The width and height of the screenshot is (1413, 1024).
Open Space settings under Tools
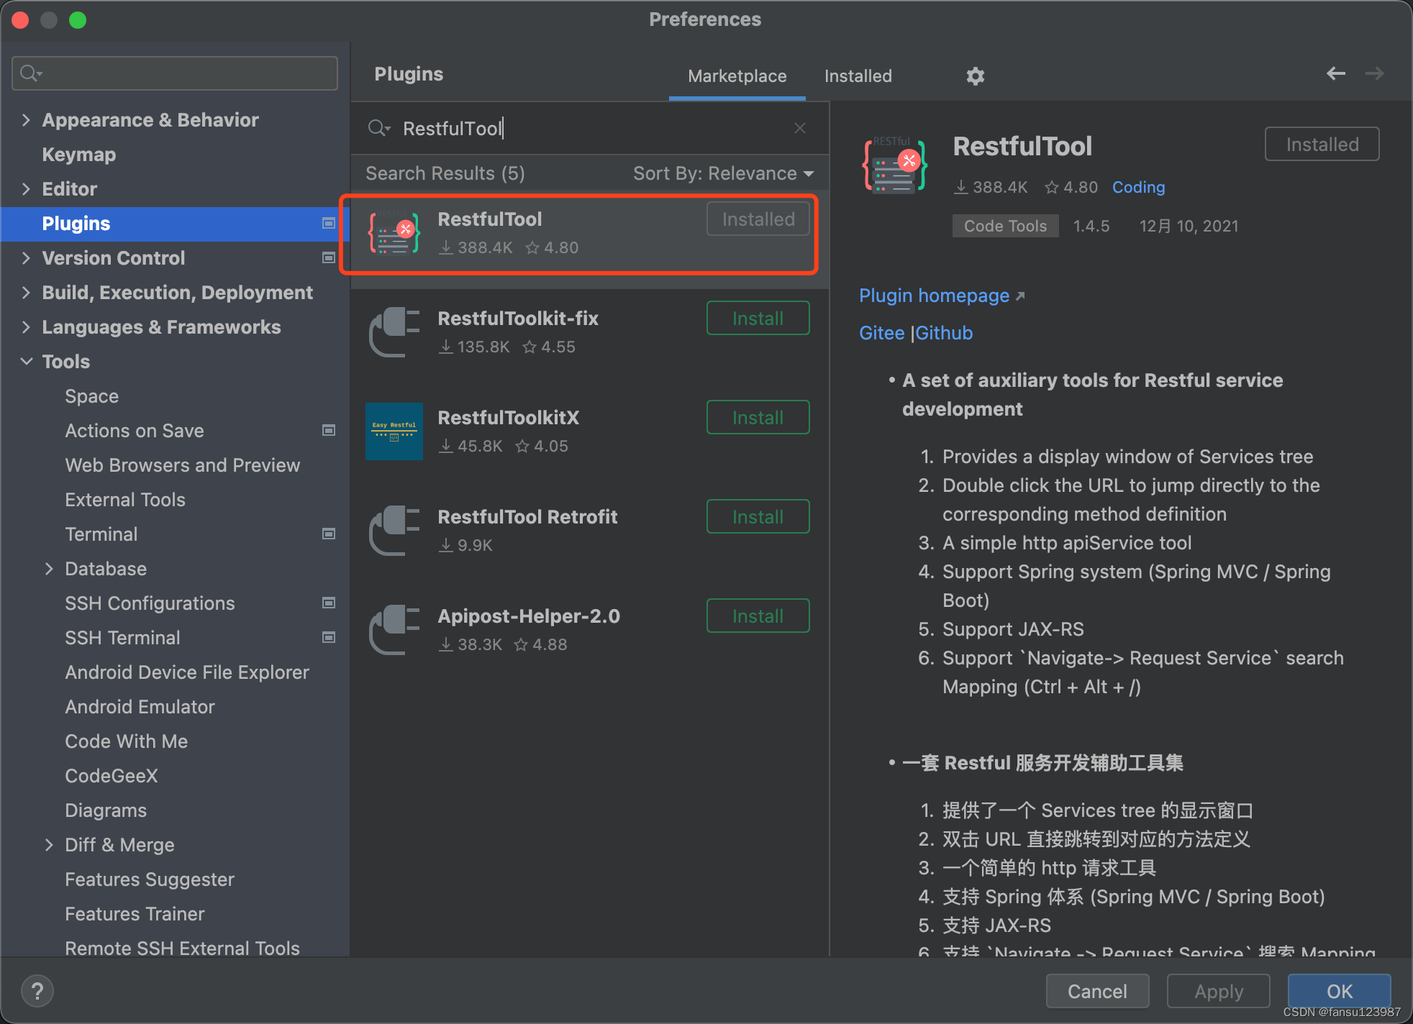tap(91, 396)
